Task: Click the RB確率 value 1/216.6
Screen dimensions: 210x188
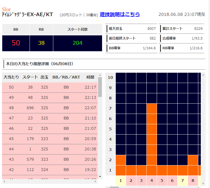Action: point(196,48)
